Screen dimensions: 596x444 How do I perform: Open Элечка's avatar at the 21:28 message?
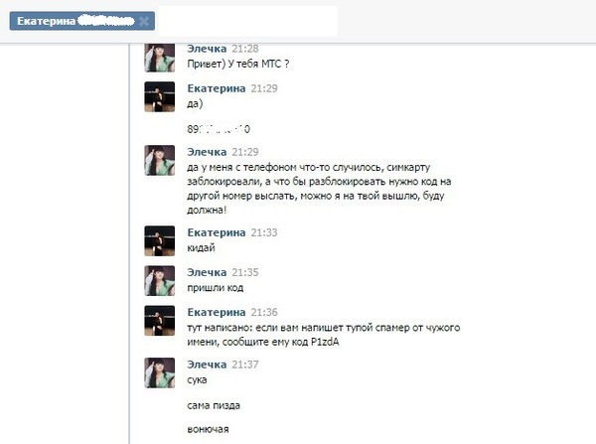point(160,58)
